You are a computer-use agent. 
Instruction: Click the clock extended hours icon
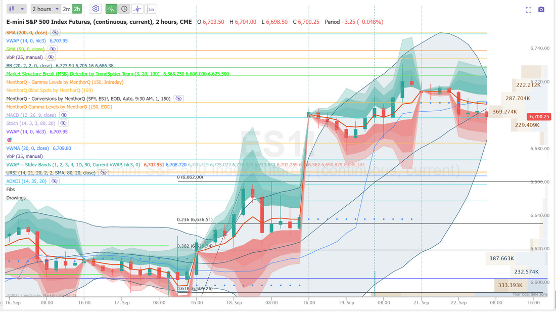coord(124,9)
